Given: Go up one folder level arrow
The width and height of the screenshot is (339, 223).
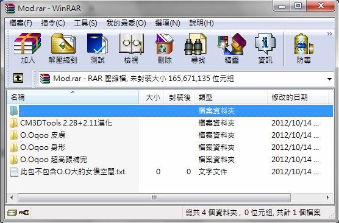Looking at the screenshot, I should tap(18, 78).
